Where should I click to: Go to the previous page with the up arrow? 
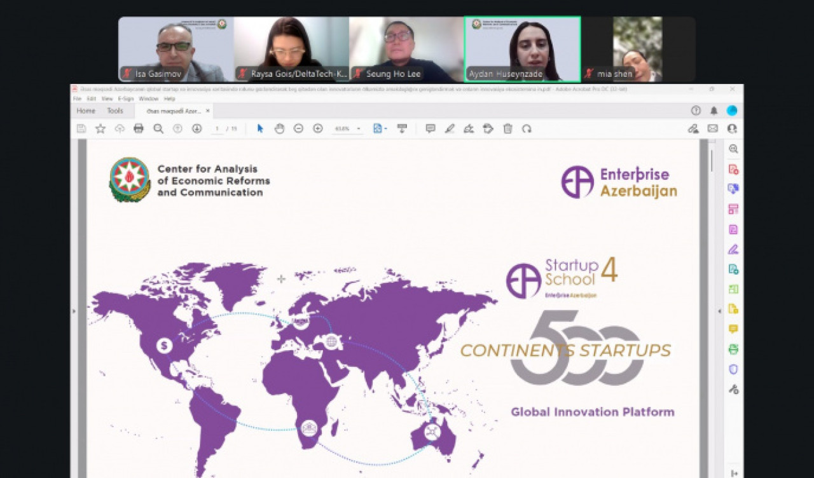[x=177, y=128]
